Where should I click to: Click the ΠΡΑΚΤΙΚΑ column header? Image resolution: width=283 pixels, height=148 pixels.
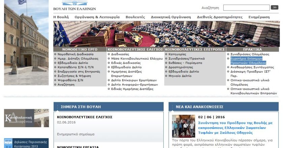(252, 49)
